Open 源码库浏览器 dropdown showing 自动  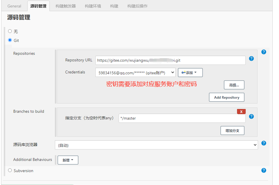click(157, 145)
